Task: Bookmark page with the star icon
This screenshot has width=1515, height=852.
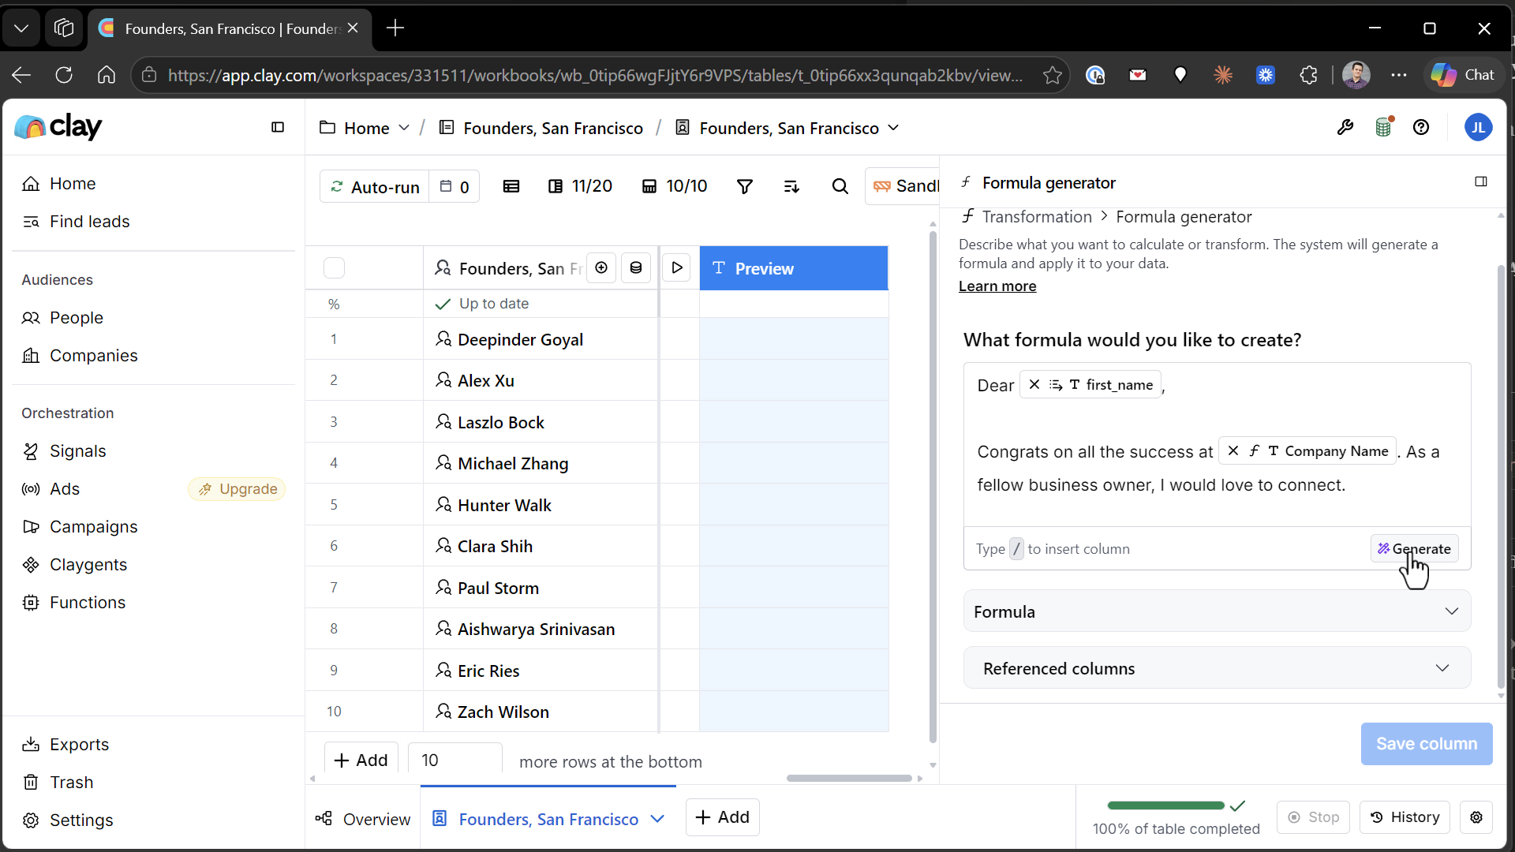Action: point(1052,75)
